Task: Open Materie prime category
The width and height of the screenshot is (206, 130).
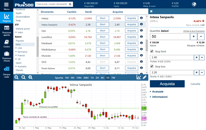Action: click(23, 29)
